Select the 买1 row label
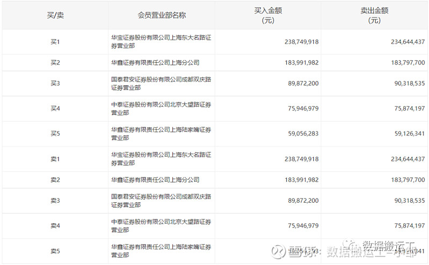 tap(55, 42)
